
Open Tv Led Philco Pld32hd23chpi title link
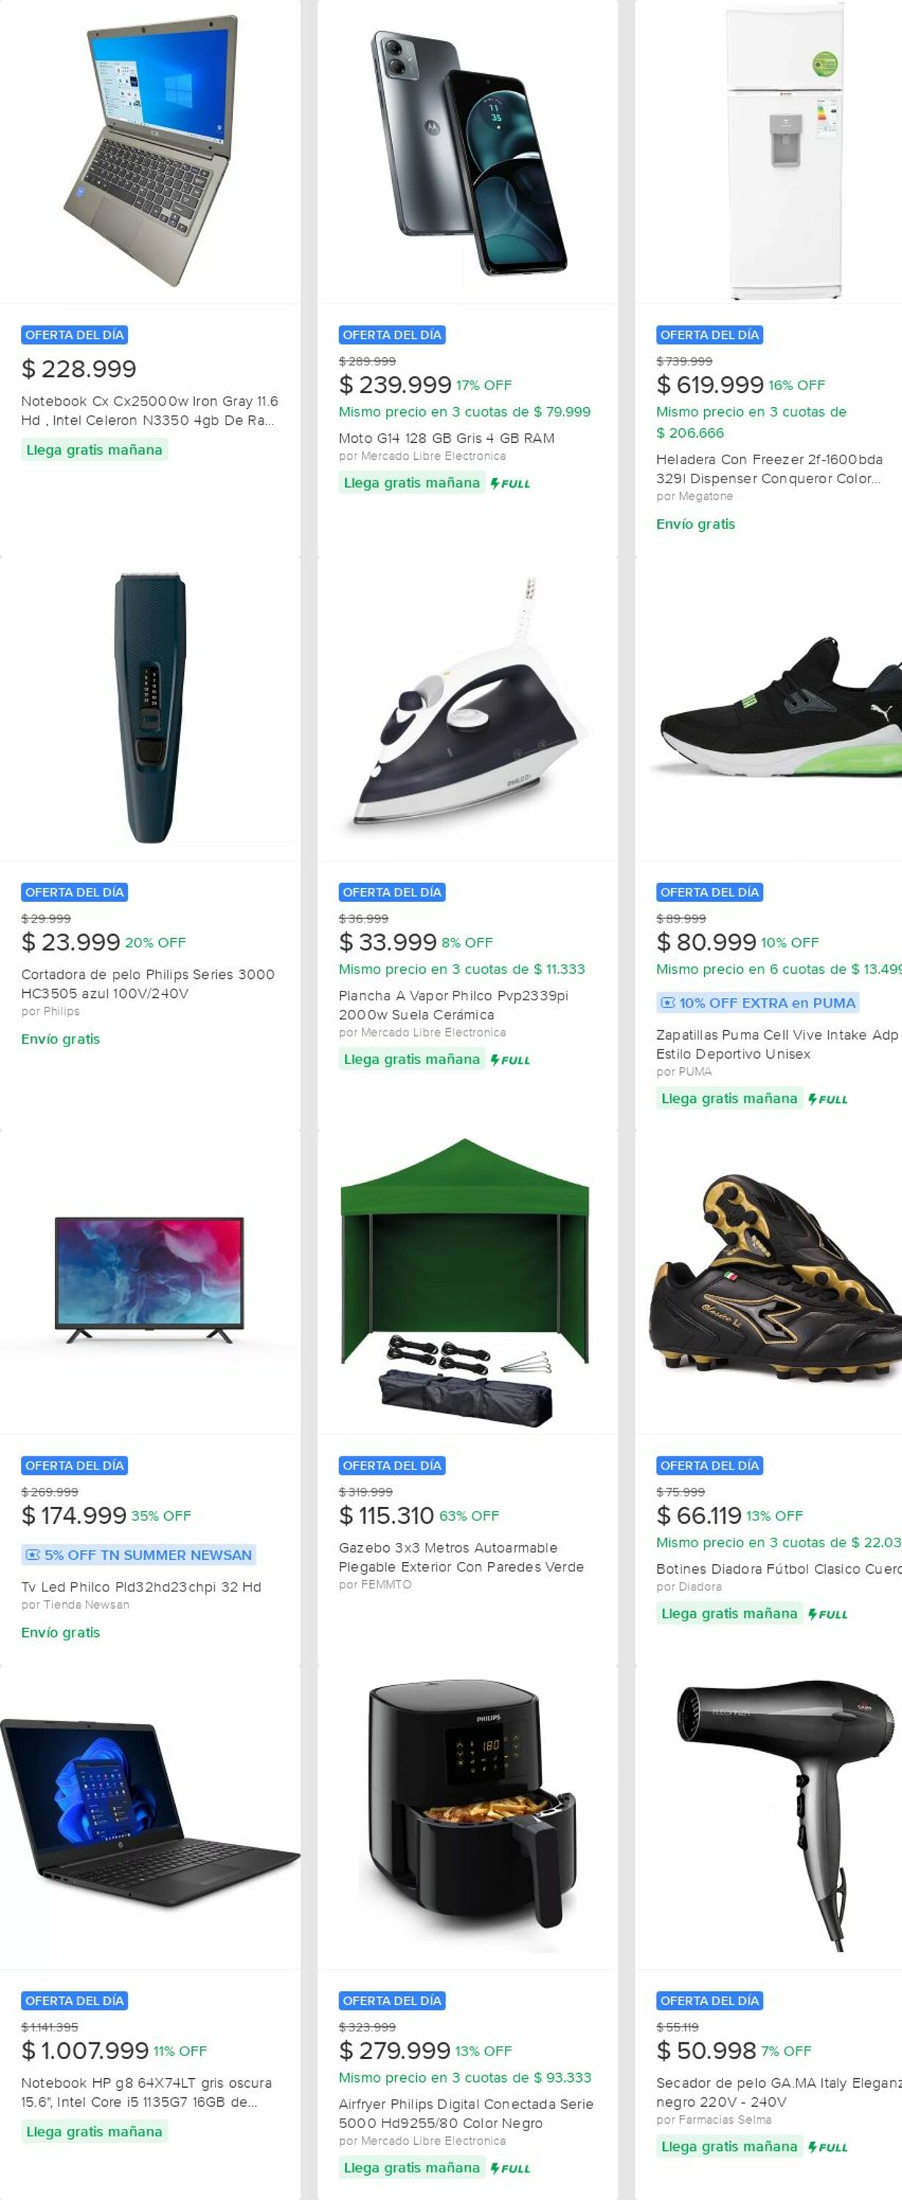[141, 1587]
